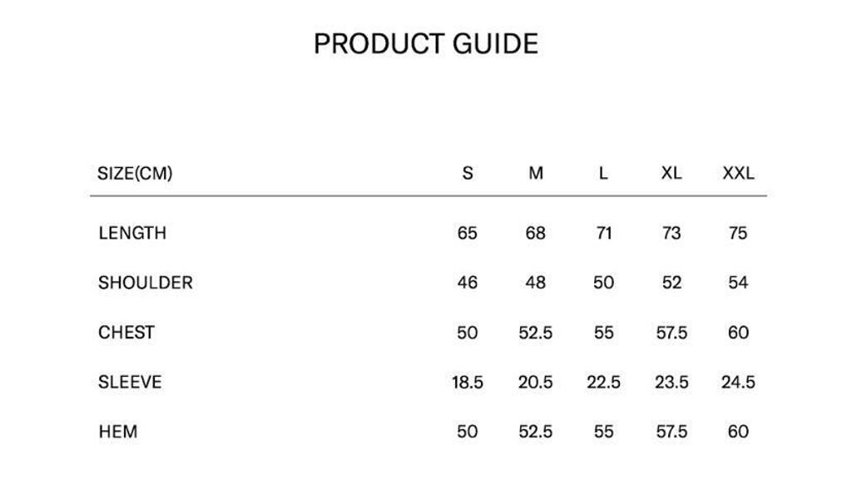Click the length value 65 for S

coord(468,233)
